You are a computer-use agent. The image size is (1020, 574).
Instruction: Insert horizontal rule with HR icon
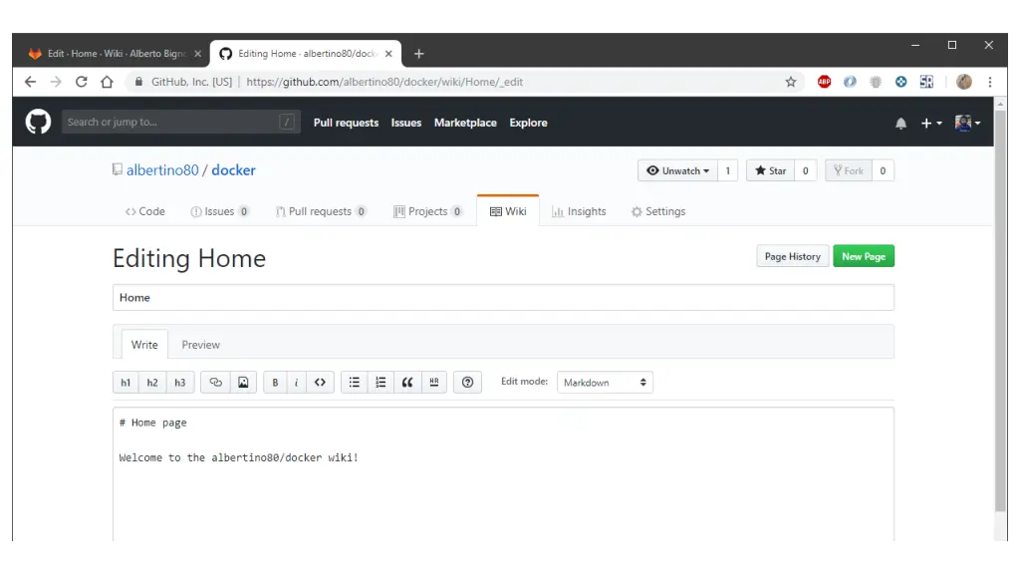(x=434, y=382)
